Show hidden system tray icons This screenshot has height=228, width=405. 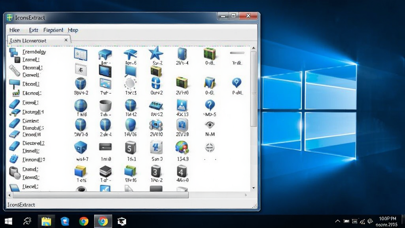click(337, 221)
